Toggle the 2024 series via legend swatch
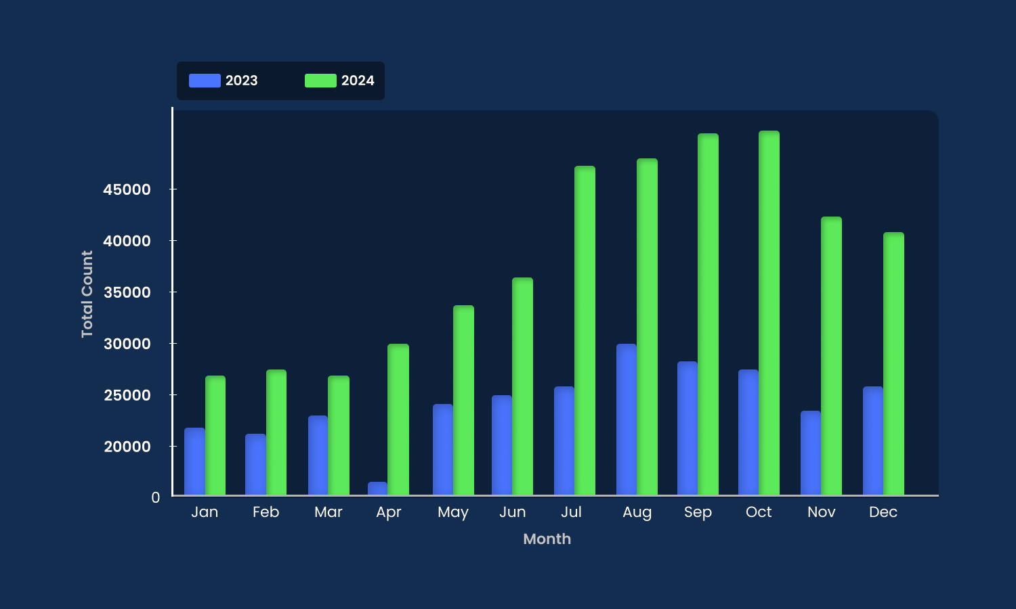The height and width of the screenshot is (609, 1016). 319,80
